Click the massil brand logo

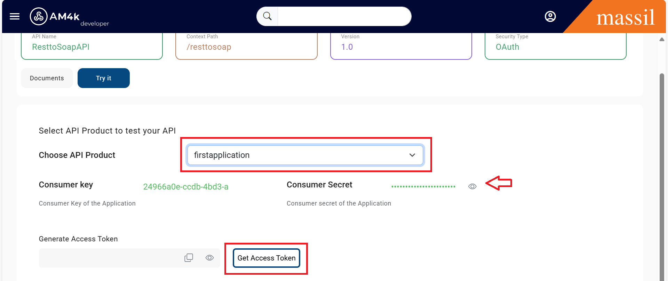[625, 17]
